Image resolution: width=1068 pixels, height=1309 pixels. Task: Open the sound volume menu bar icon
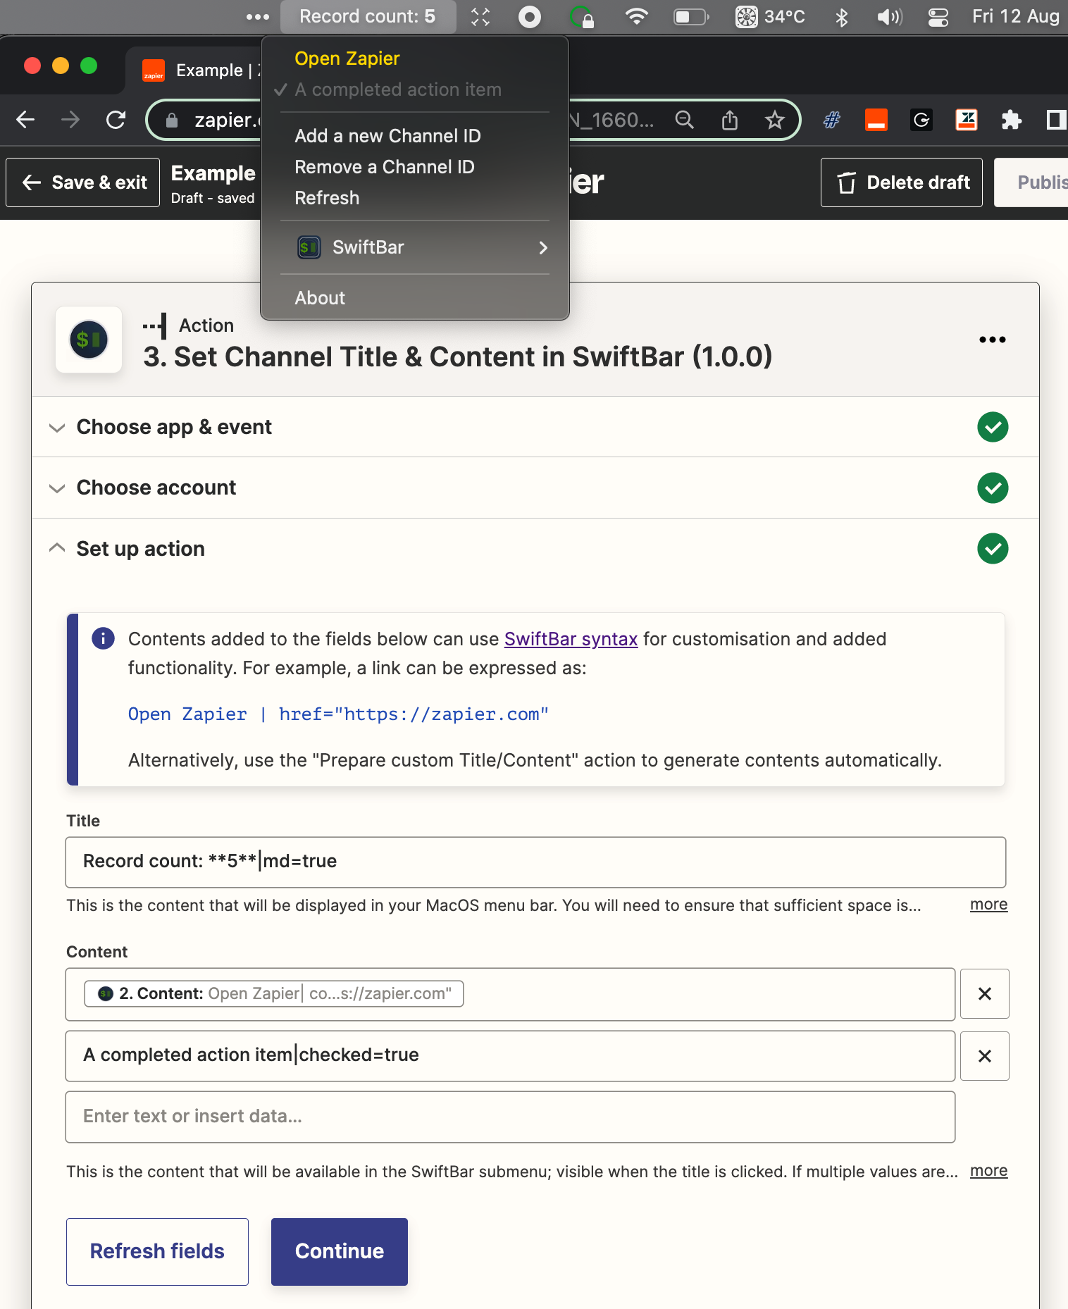tap(889, 17)
